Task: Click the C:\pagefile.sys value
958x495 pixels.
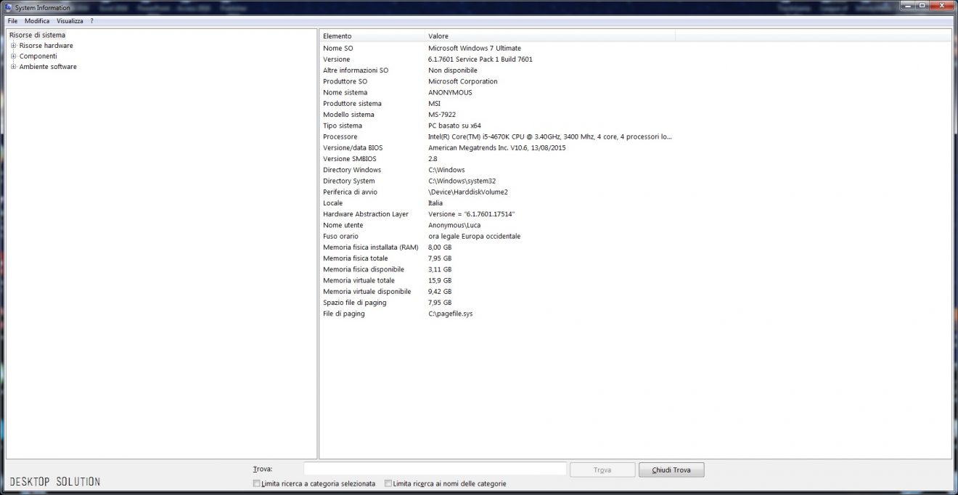Action: [x=451, y=314]
